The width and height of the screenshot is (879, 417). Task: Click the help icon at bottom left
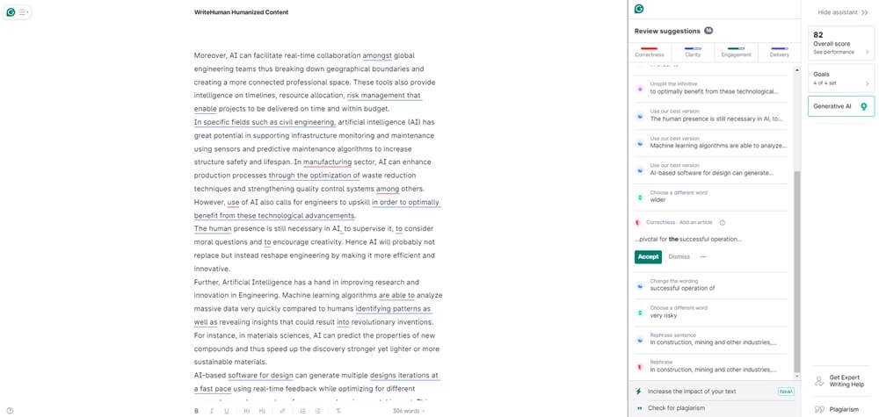coord(10,410)
